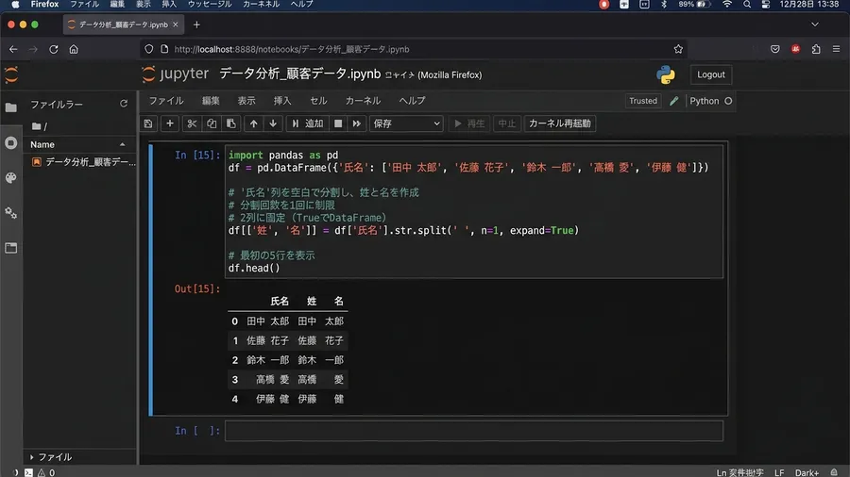The image size is (850, 477).
Task: Paste cell below icon
Action: (231, 123)
